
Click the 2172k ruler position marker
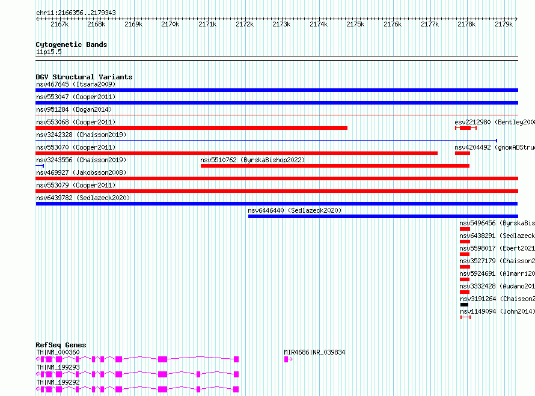coord(245,24)
